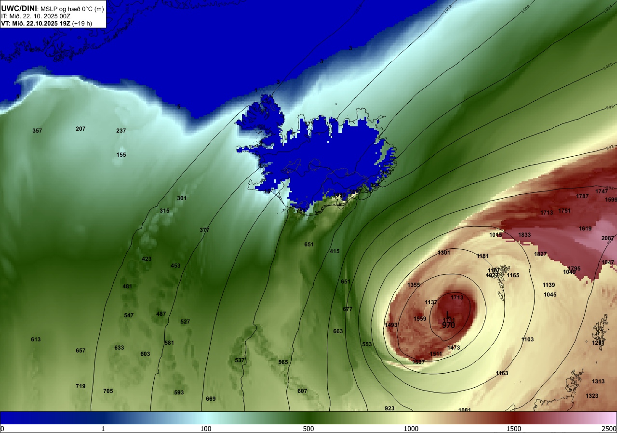Click the 565 height value
The width and height of the screenshot is (617, 433).
pos(283,362)
